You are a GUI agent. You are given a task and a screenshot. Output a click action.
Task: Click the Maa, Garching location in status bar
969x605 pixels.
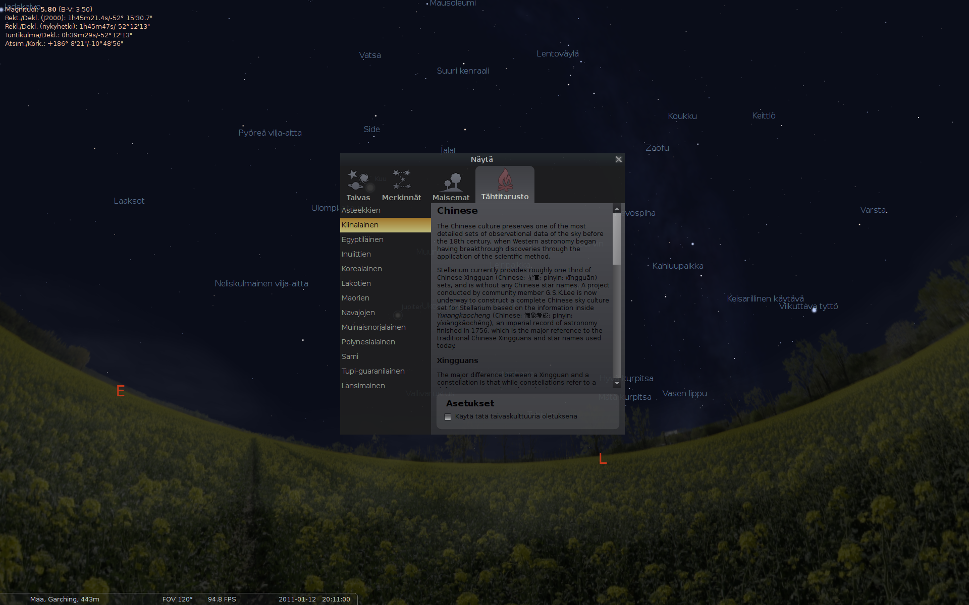pyautogui.click(x=65, y=599)
